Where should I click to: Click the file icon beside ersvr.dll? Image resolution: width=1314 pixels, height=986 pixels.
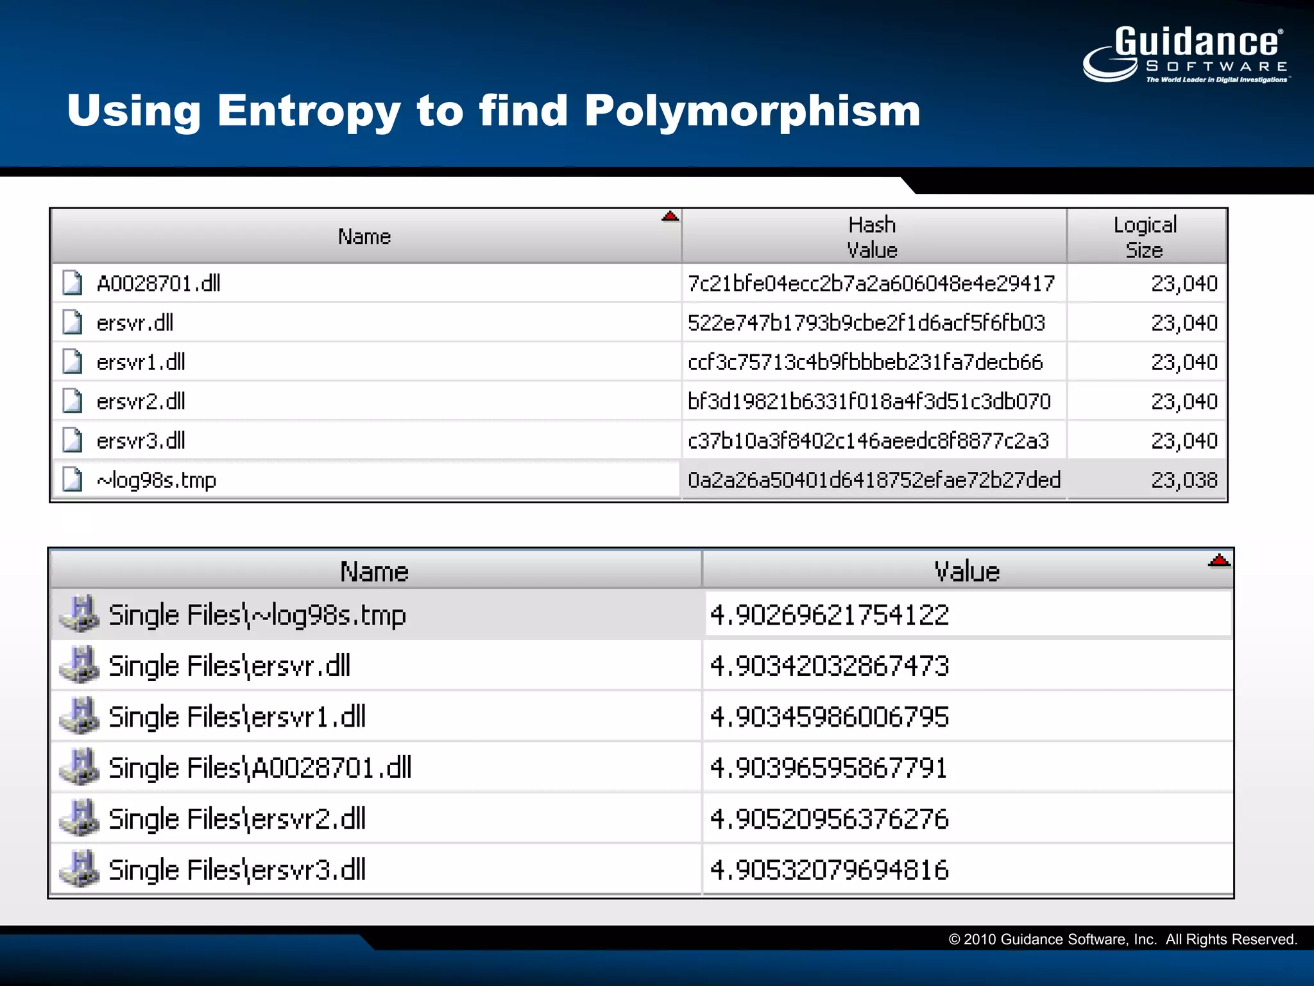pos(73,322)
